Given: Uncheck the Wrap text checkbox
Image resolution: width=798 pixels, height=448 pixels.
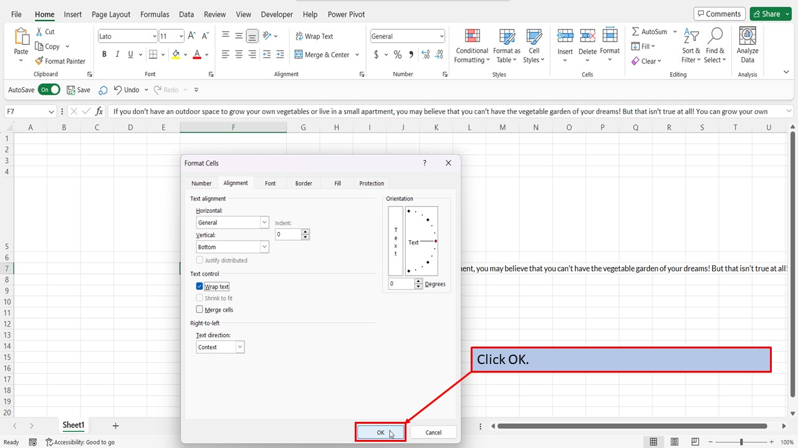Looking at the screenshot, I should [x=198, y=286].
